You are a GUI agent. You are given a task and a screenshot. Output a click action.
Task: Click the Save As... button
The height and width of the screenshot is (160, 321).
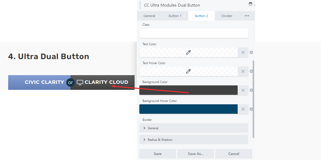(x=196, y=154)
